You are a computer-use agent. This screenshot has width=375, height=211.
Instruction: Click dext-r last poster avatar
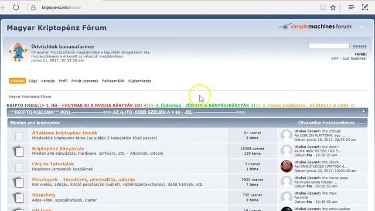tap(287, 151)
